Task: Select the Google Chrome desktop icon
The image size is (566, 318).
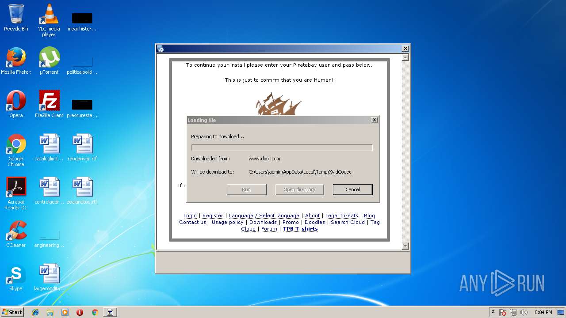Action: [x=16, y=150]
